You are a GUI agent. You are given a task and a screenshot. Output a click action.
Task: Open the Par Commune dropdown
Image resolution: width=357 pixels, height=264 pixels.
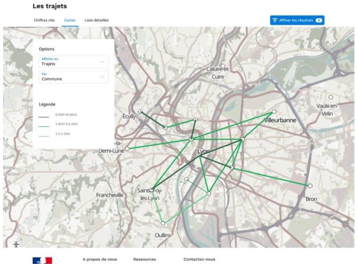click(73, 77)
